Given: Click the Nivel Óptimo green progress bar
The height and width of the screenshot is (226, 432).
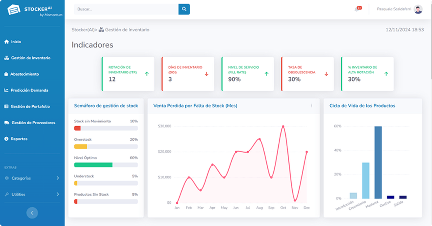Looking at the screenshot, I should [93, 165].
